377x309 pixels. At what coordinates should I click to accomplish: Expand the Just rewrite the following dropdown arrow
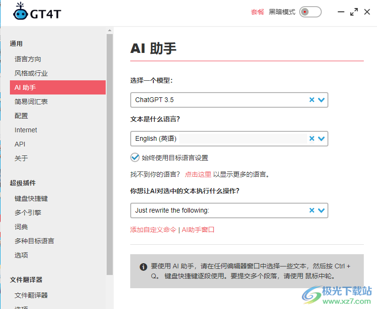tap(321, 210)
